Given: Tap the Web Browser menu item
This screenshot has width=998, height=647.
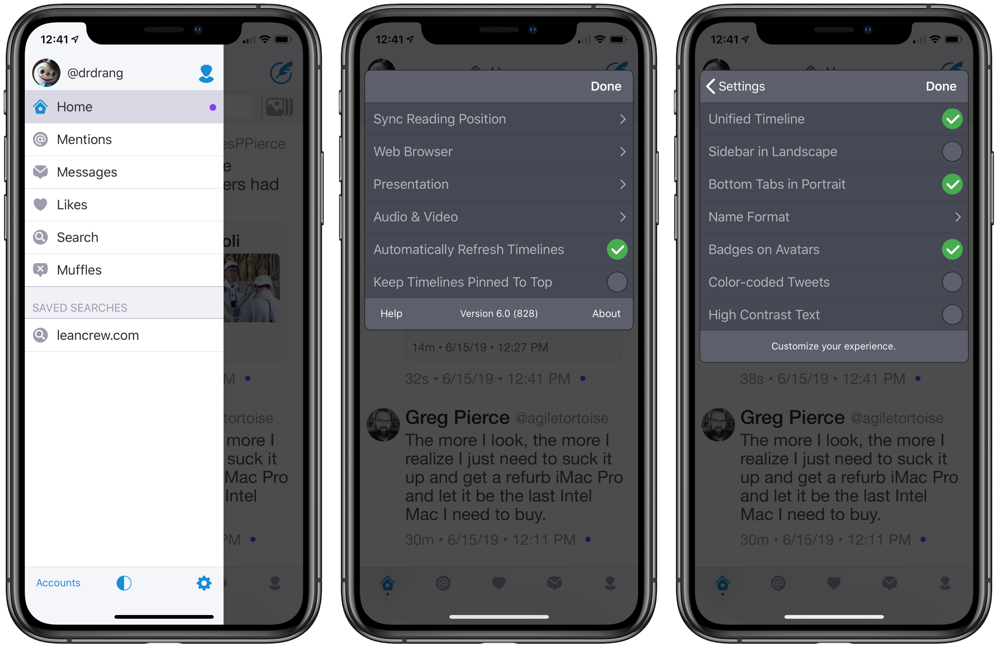Looking at the screenshot, I should [499, 151].
